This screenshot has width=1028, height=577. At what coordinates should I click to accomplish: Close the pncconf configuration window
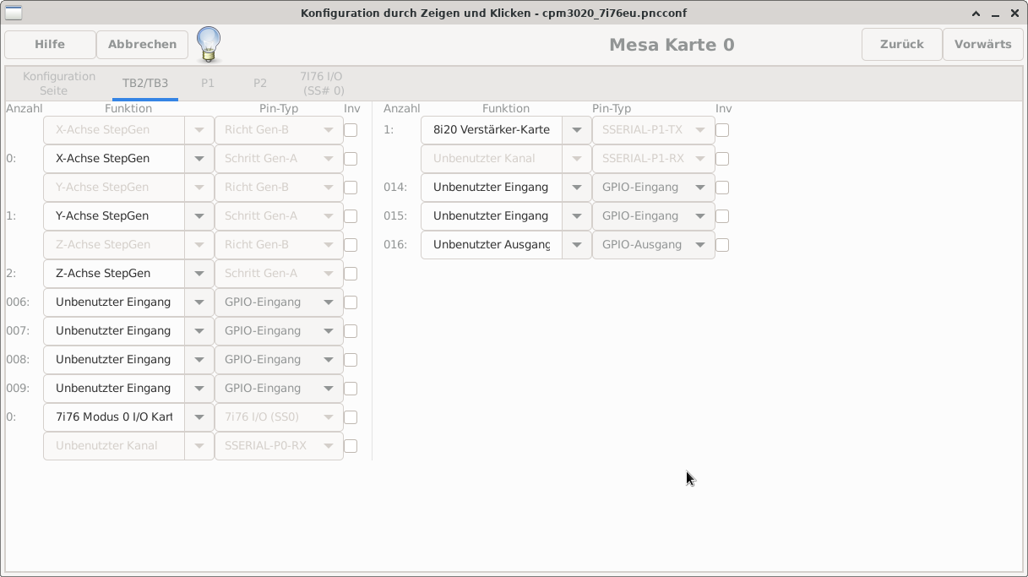pyautogui.click(x=1014, y=14)
